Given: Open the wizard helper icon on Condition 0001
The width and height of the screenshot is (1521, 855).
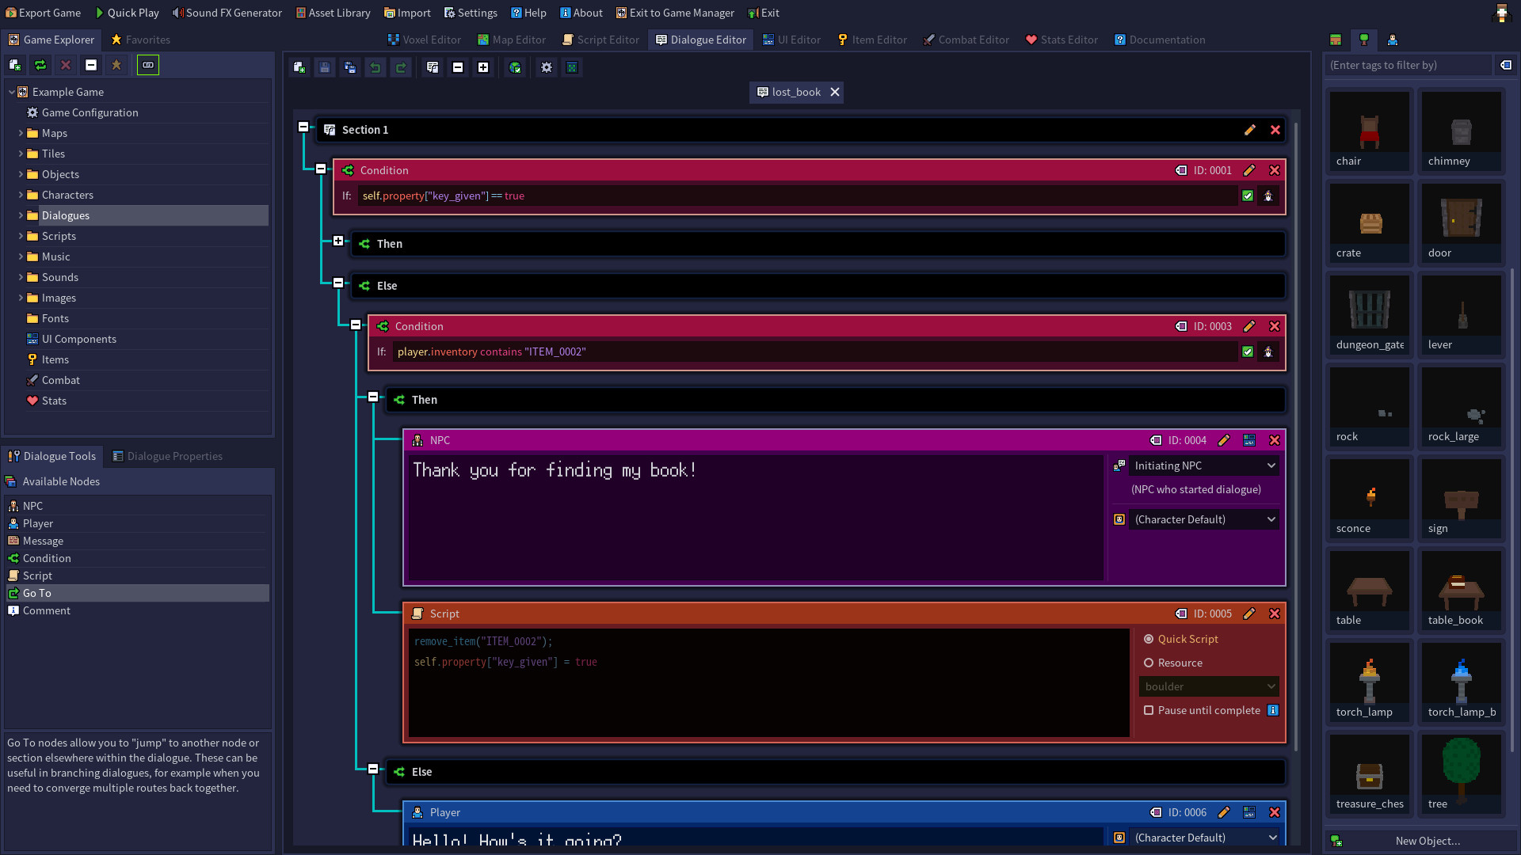Looking at the screenshot, I should pos(1268,196).
